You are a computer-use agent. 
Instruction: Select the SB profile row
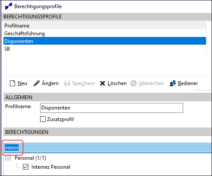105,49
